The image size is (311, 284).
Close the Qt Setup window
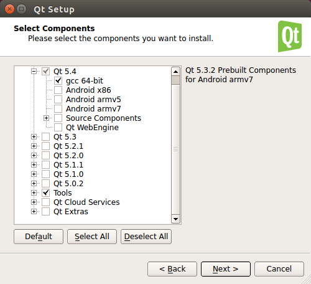(9, 9)
